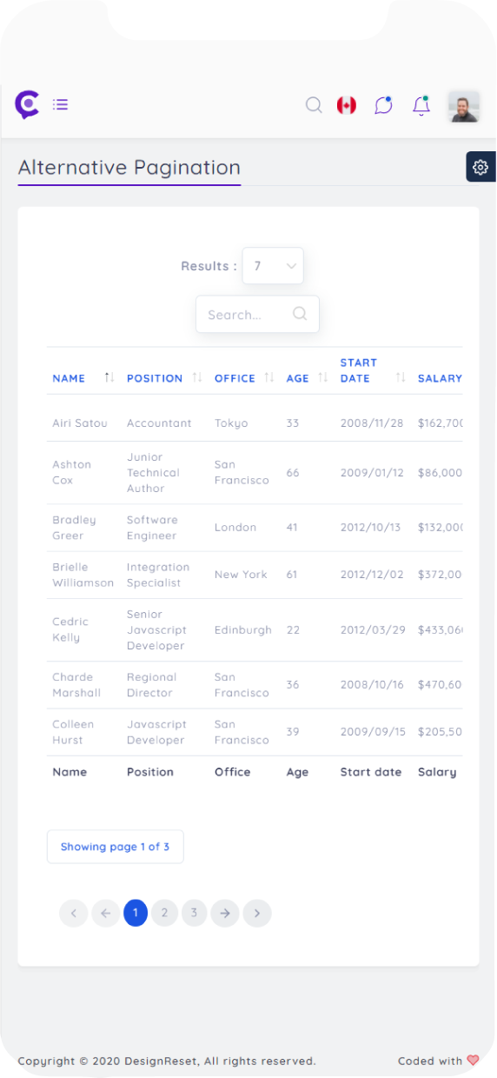Focus the table Search input field
Image resolution: width=497 pixels, height=1078 pixels.
[x=257, y=315]
